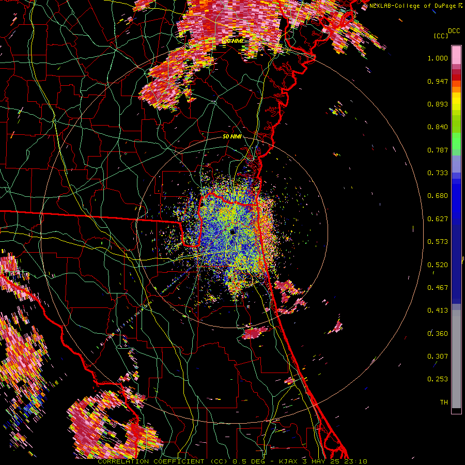Click the DCC product label
465x465 pixels.
[x=454, y=31]
